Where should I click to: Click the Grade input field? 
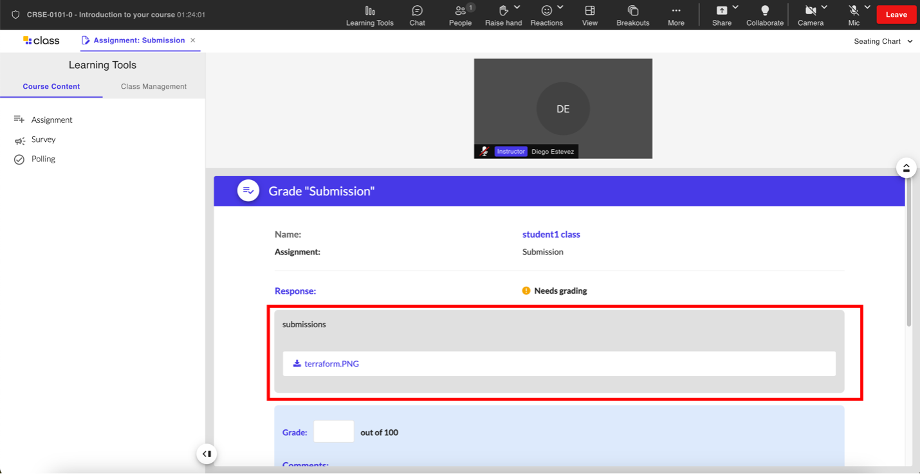point(333,432)
